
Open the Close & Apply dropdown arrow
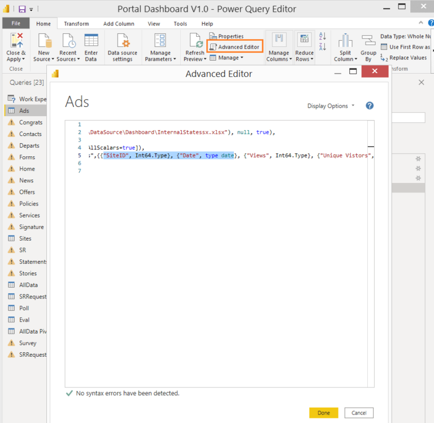coord(24,59)
